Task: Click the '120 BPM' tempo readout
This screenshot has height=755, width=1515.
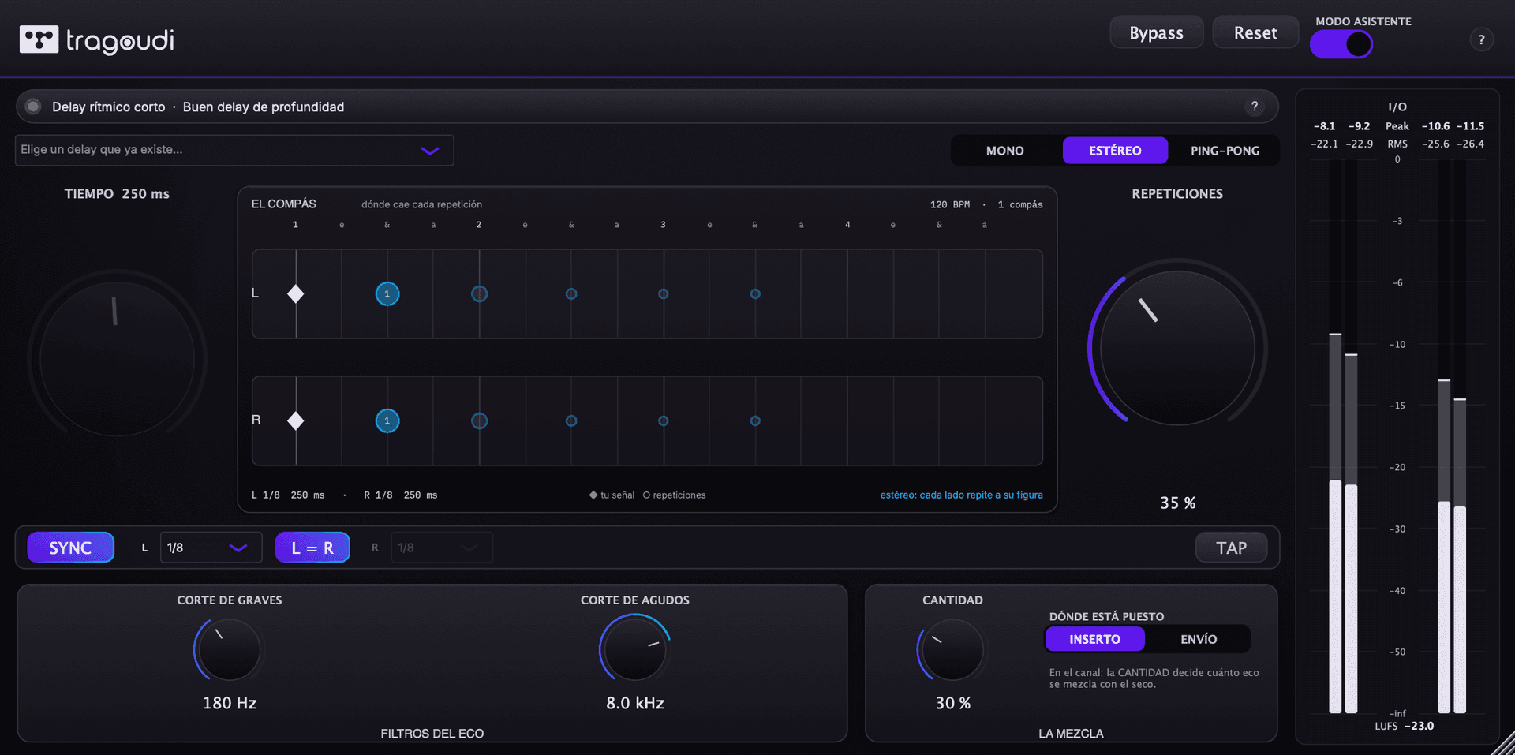Action: tap(950, 205)
